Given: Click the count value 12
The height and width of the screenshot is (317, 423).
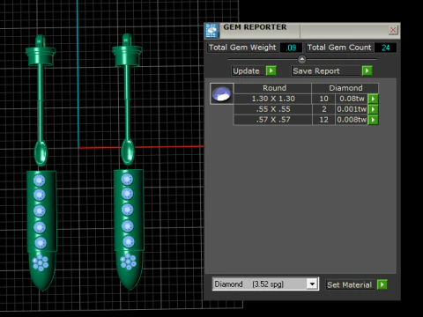Looking at the screenshot, I should 323,120.
